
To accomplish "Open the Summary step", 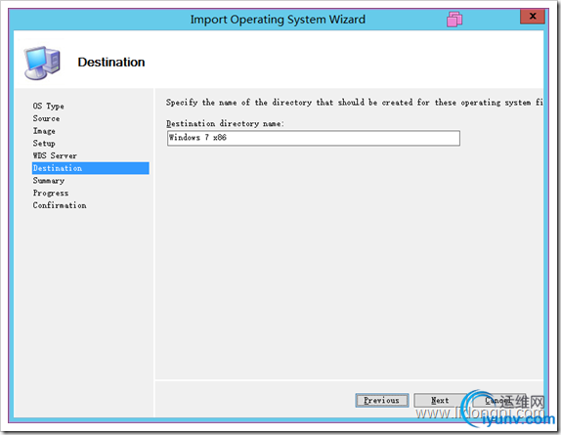I will pos(49,181).
